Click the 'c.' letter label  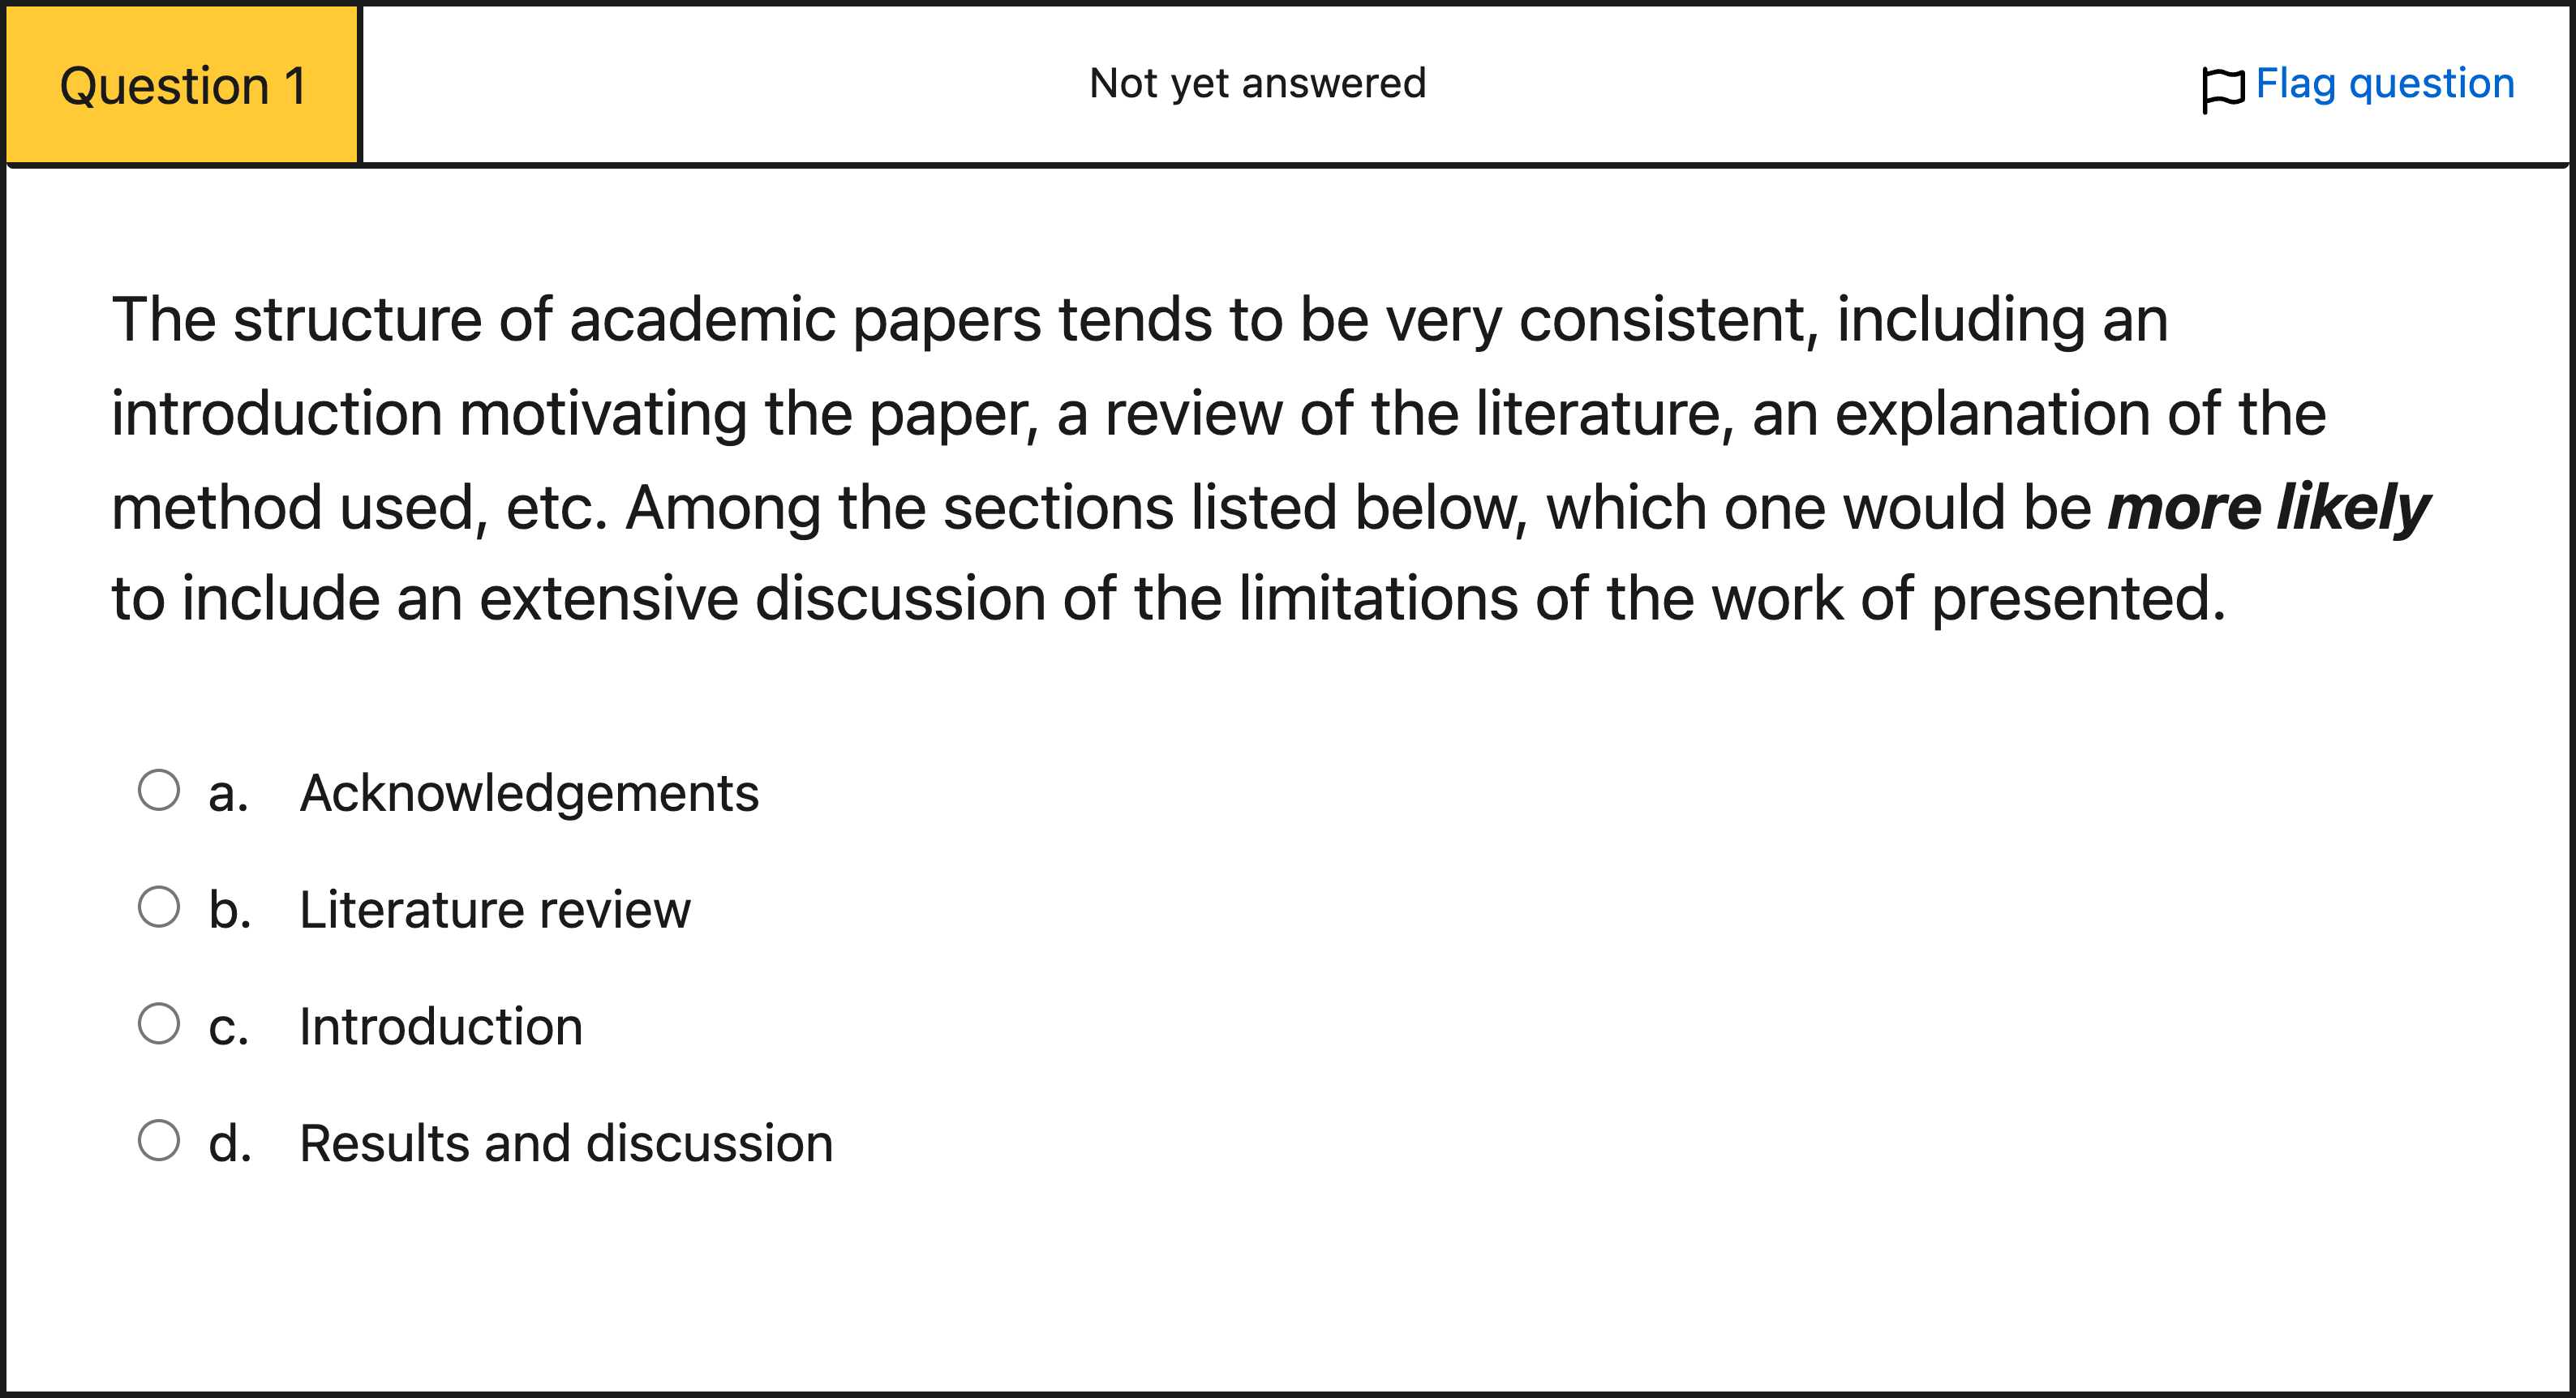[228, 1027]
